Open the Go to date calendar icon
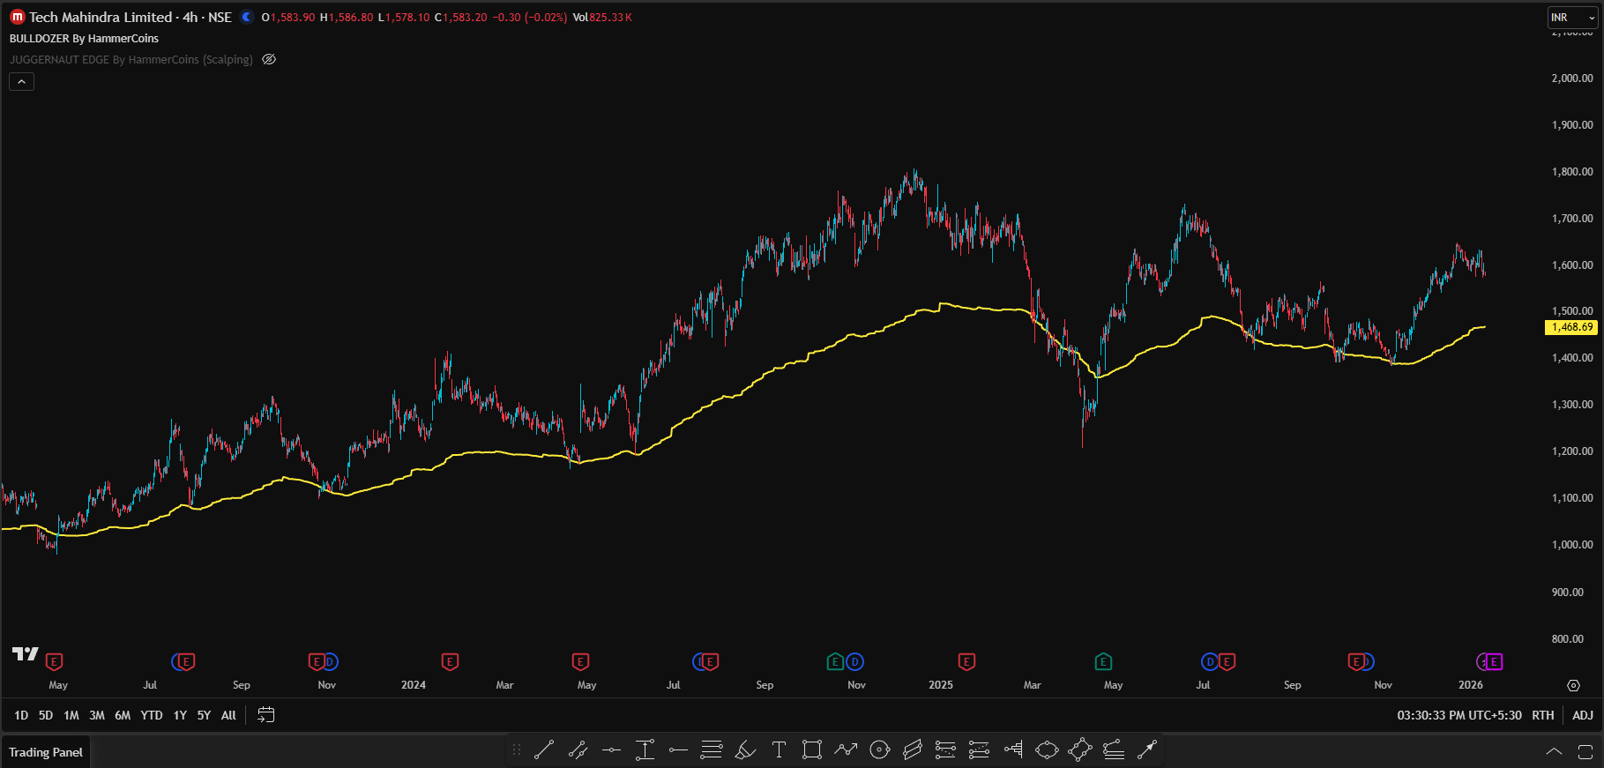Viewport: 1604px width, 768px height. click(265, 715)
